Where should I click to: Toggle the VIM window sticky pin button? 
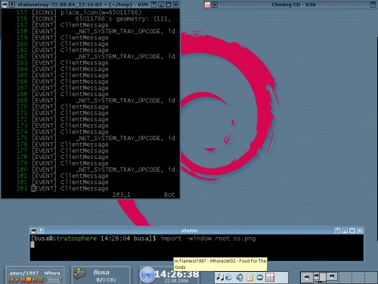pyautogui.click(x=12, y=5)
